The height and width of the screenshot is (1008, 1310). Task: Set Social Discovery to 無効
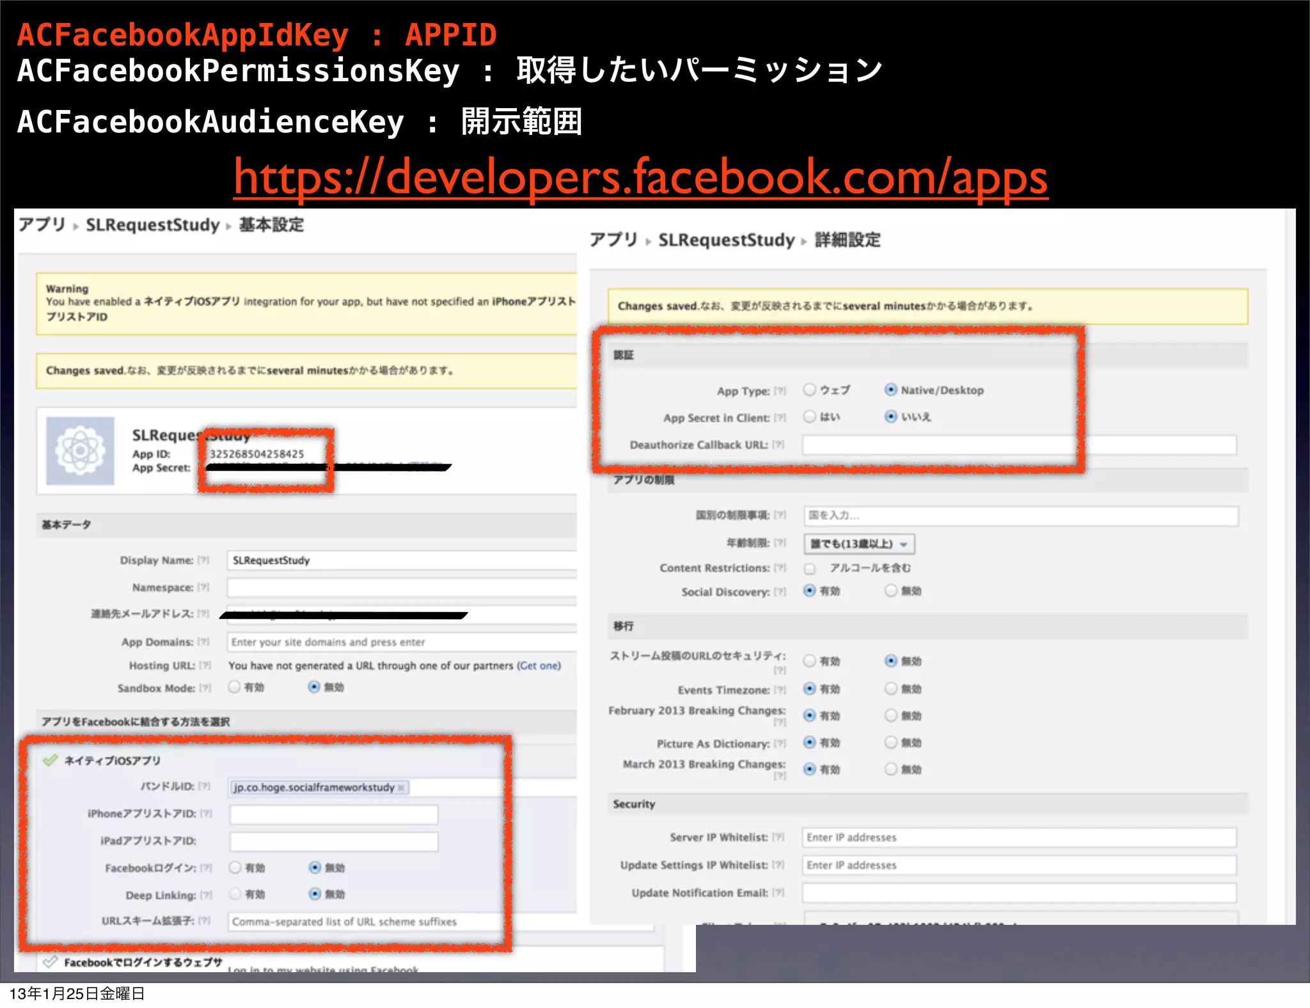click(x=891, y=590)
